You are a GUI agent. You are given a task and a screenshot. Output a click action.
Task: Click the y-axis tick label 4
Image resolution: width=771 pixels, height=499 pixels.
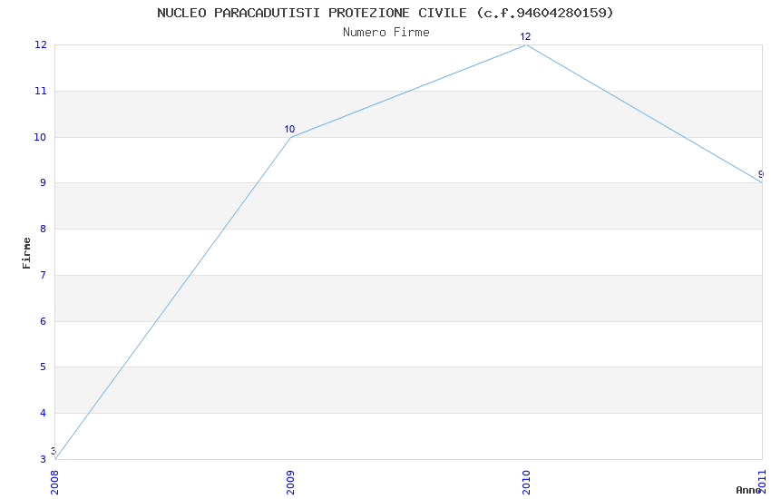point(44,414)
